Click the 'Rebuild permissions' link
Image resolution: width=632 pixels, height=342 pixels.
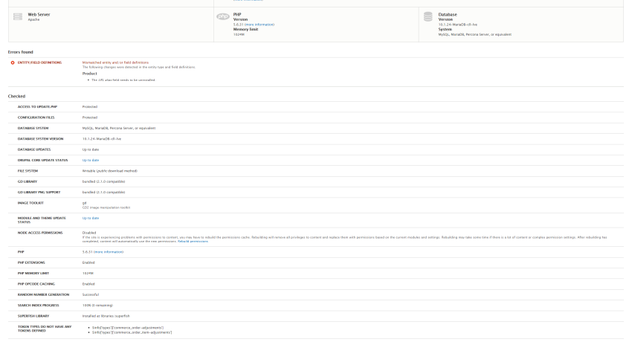pyautogui.click(x=193, y=242)
